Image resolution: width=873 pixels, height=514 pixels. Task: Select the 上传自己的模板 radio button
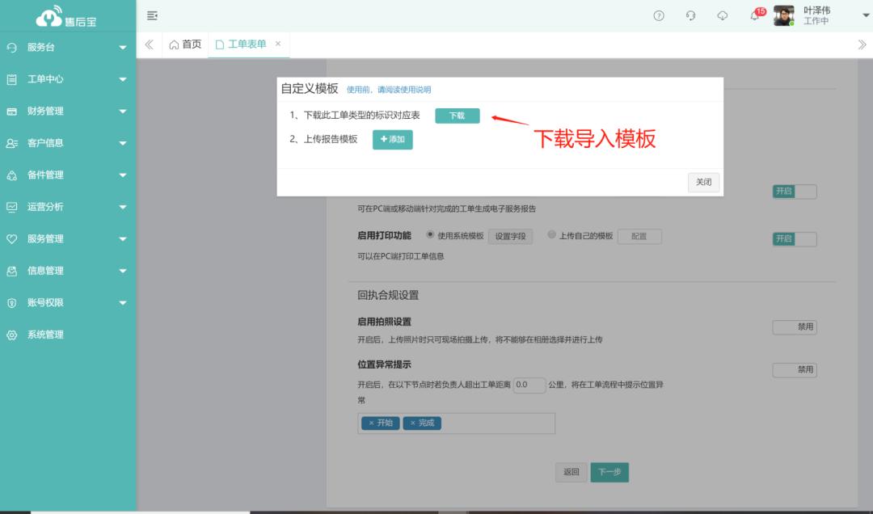(x=552, y=235)
